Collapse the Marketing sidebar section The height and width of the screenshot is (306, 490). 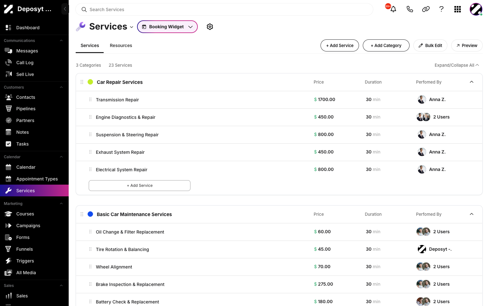tap(61, 204)
